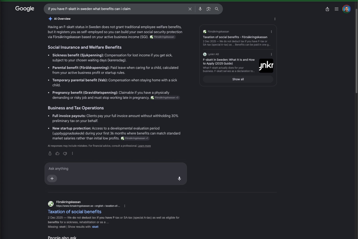Click the New startup protection text
The height and width of the screenshot is (239, 358).
[x=72, y=128]
